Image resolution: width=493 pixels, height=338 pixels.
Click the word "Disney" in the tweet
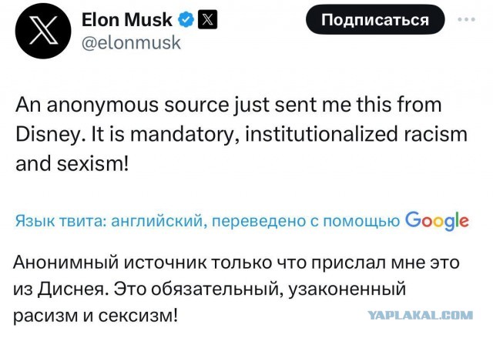click(x=45, y=135)
